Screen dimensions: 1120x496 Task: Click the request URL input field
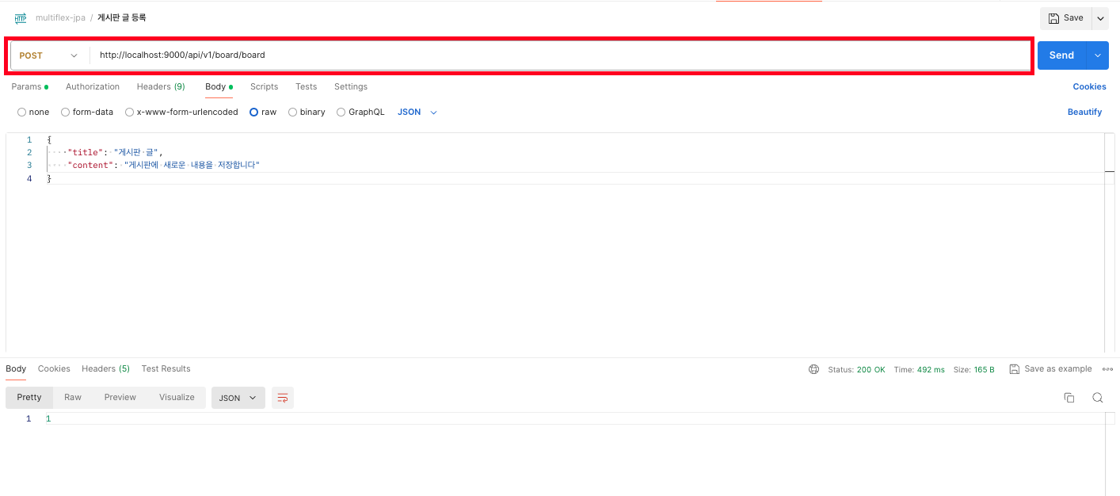pos(561,55)
